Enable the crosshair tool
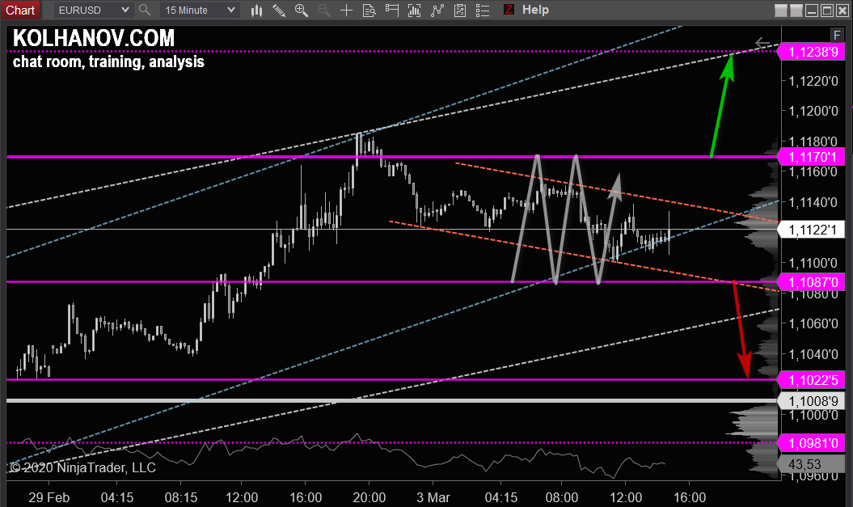Viewport: 853px width, 507px height. pyautogui.click(x=346, y=10)
